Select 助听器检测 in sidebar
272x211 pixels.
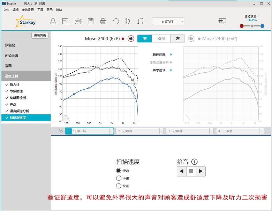pos(18,98)
